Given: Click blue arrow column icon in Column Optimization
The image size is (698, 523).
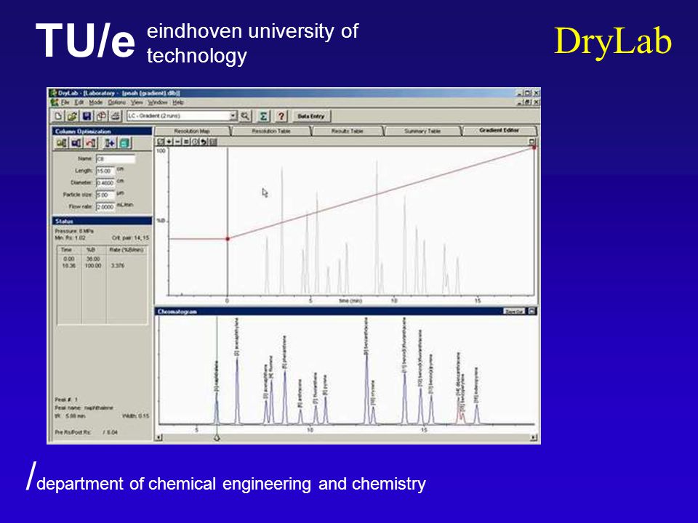Looking at the screenshot, I should [110, 143].
